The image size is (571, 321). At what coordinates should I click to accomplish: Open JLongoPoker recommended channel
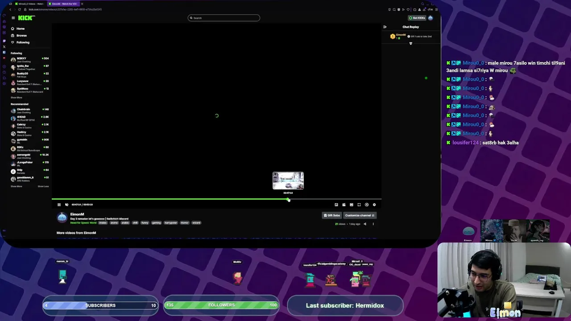30,164
